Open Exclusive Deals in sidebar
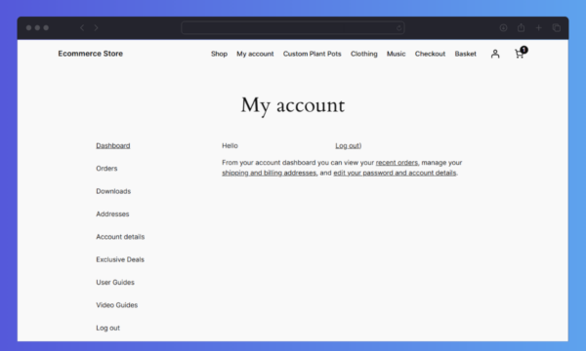 click(120, 259)
